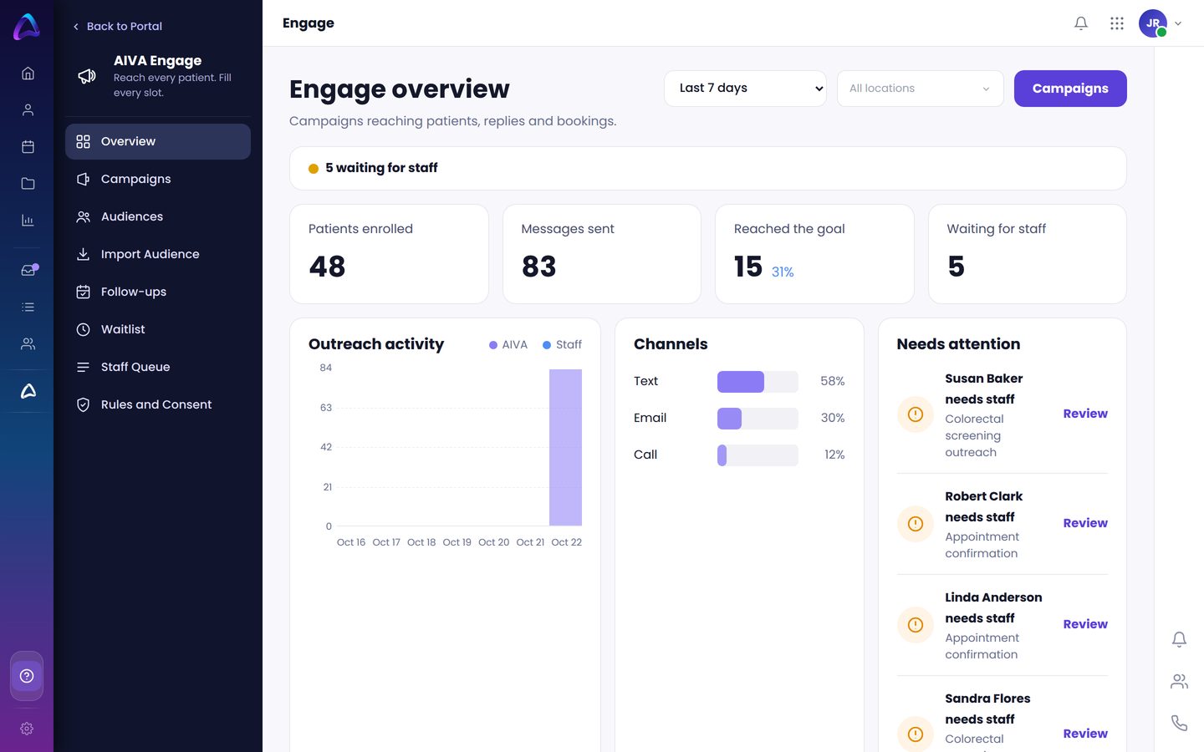
Task: Open the Messages sent card
Action: [x=601, y=254]
